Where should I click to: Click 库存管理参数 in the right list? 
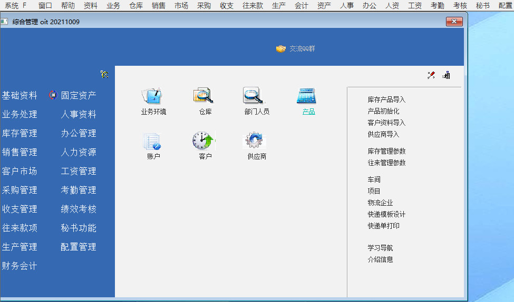[386, 151]
